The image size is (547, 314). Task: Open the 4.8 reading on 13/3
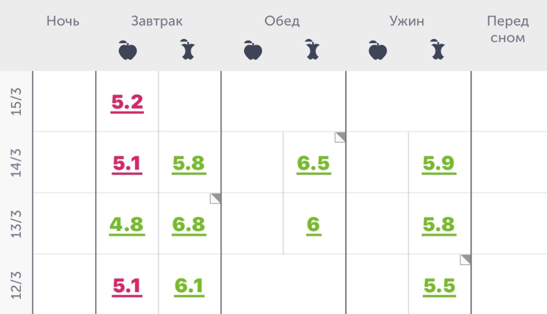tap(127, 224)
